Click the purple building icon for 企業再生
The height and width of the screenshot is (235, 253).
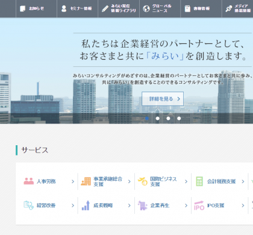click(x=143, y=205)
